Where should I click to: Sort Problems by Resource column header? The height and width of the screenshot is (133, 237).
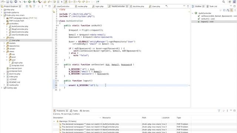121,117
